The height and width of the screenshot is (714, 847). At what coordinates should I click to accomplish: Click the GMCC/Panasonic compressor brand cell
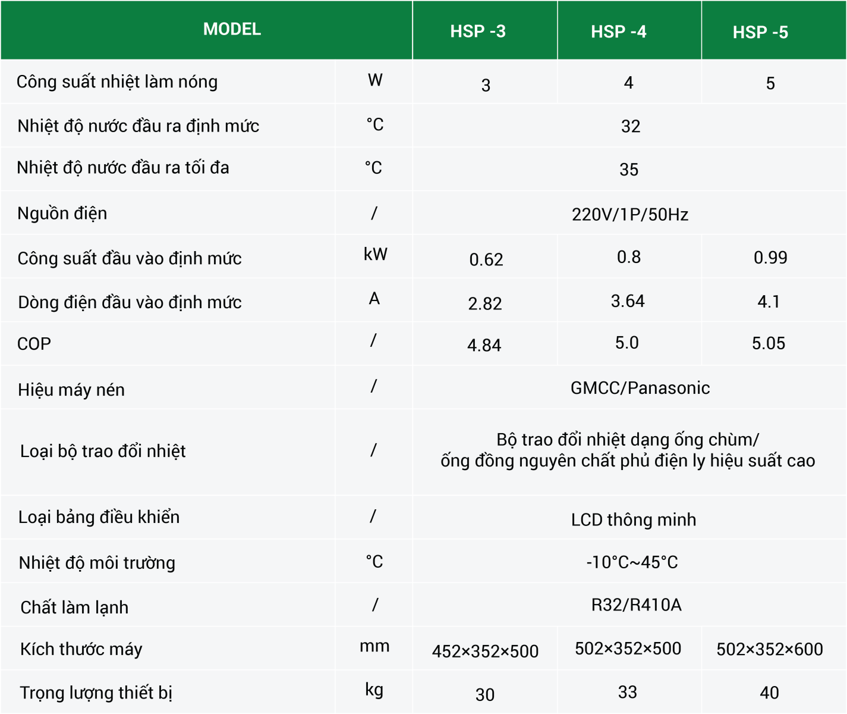point(640,388)
